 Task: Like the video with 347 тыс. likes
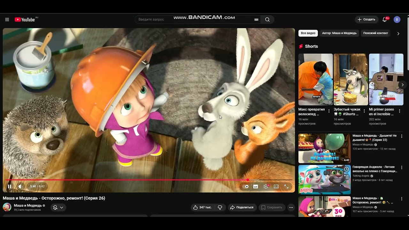203,207
